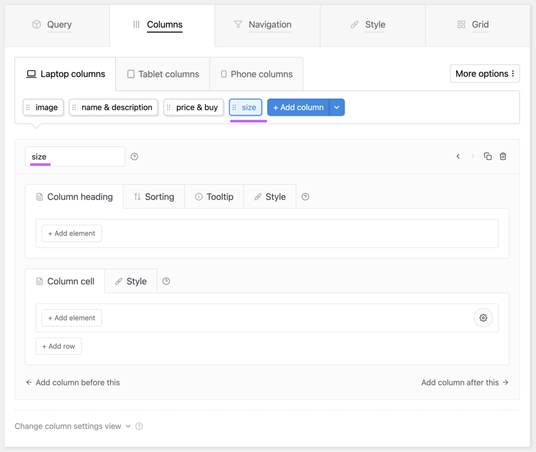
Task: Click the image column drag handle
Action: tap(28, 107)
